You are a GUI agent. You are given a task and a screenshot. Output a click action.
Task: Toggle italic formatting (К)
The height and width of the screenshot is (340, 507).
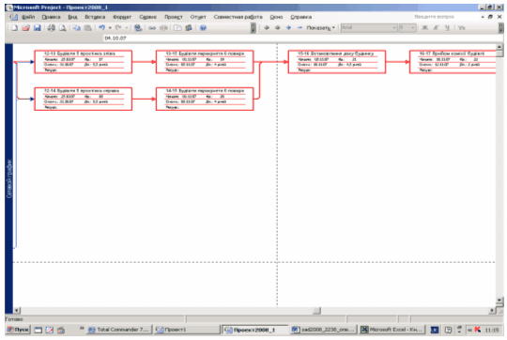click(x=436, y=28)
